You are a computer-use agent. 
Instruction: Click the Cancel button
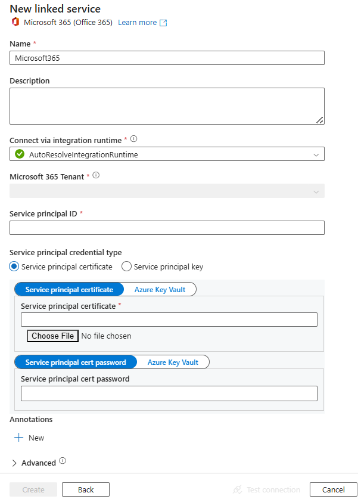coord(333,489)
